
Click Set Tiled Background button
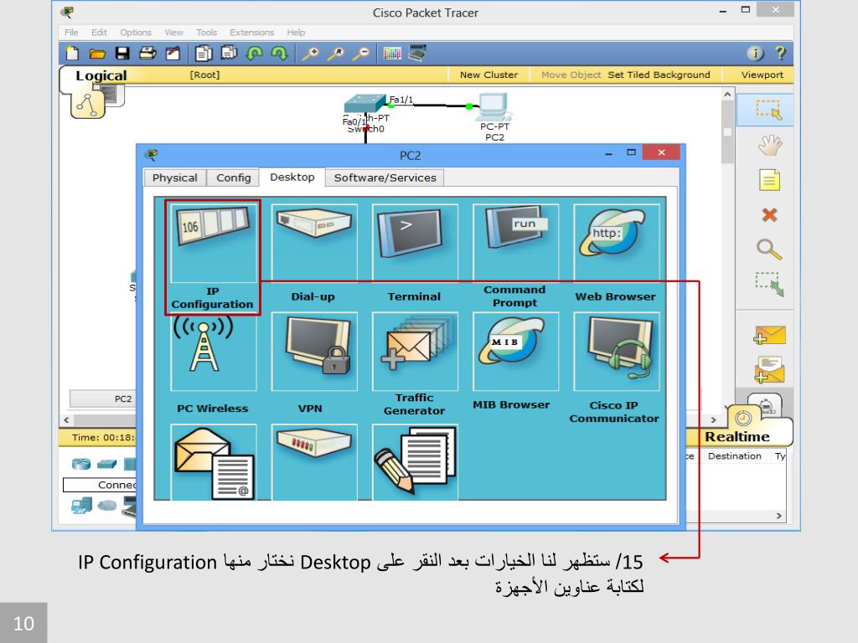click(659, 75)
